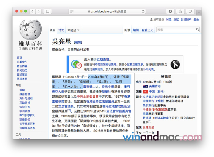
Task: Click the reload page icon
Action: click(x=143, y=11)
